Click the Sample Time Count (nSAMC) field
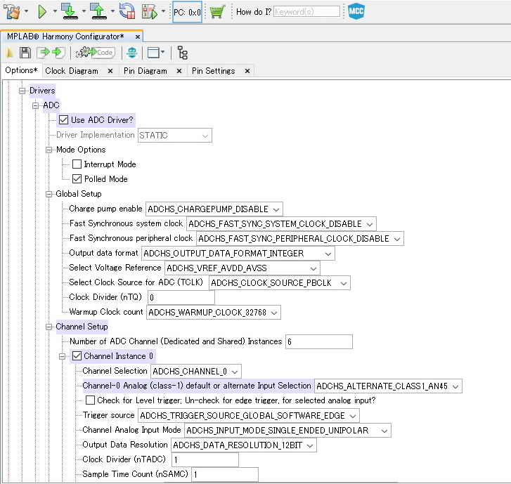Viewport: 511px width, 484px height. click(x=225, y=474)
